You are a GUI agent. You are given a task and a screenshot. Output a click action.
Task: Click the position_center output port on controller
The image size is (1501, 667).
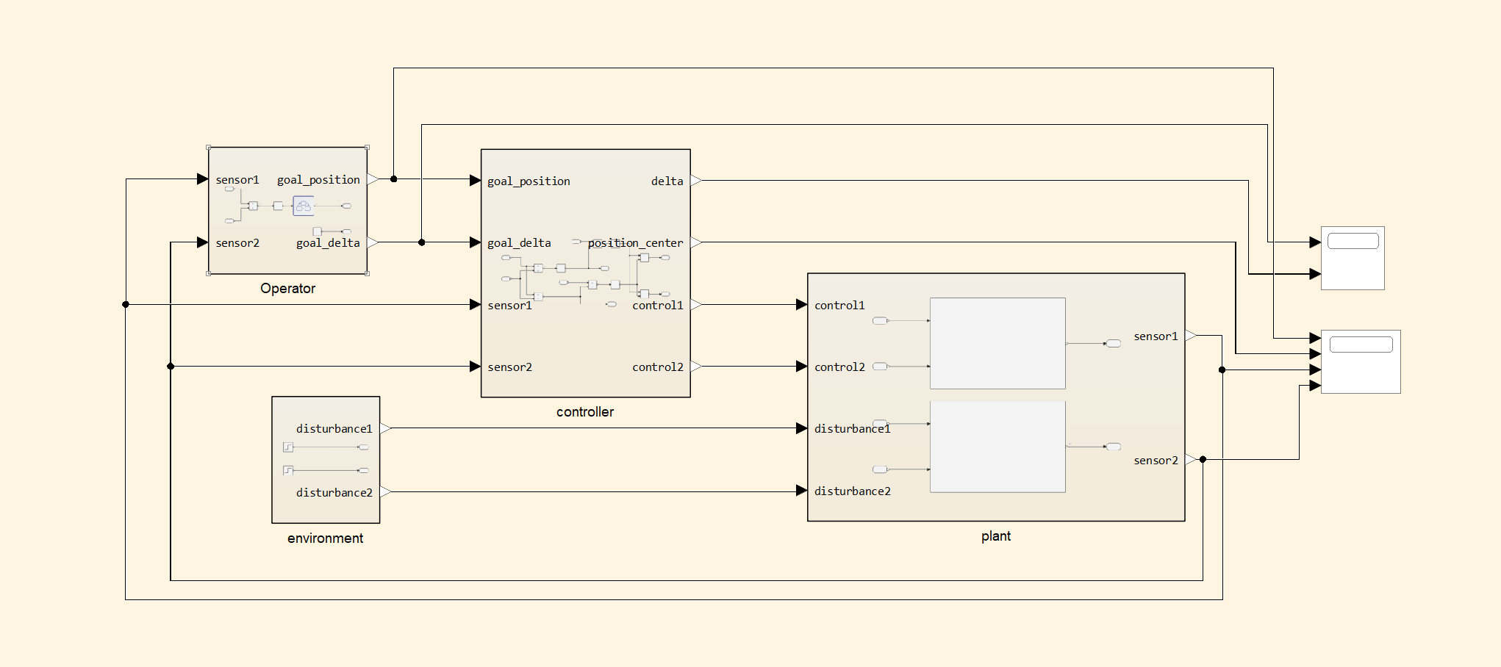[695, 242]
